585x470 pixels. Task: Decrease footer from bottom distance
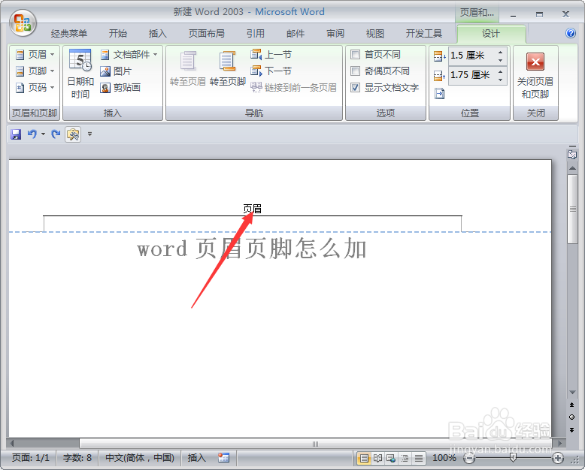[500, 80]
